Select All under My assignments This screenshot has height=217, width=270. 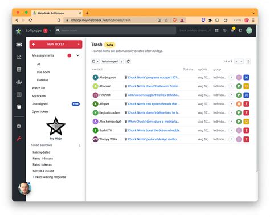click(x=39, y=64)
